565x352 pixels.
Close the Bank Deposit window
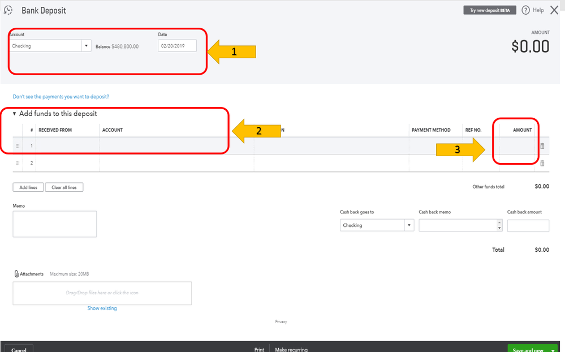click(x=554, y=10)
